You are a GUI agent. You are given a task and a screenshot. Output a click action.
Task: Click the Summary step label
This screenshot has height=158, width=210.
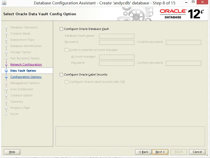[17, 102]
